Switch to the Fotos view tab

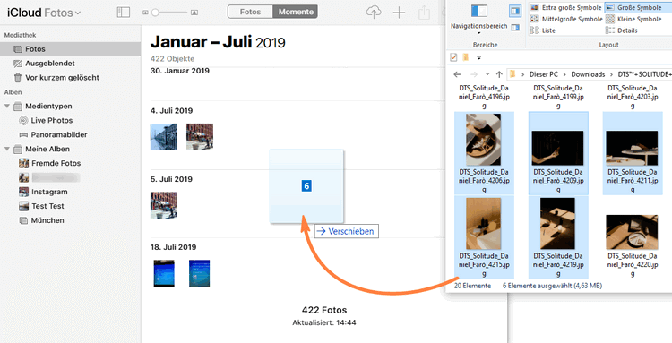point(250,12)
